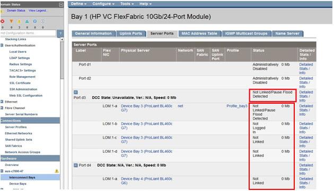Open the IGMP Multicast Groups tab
334x191 pixels.
pos(247,34)
